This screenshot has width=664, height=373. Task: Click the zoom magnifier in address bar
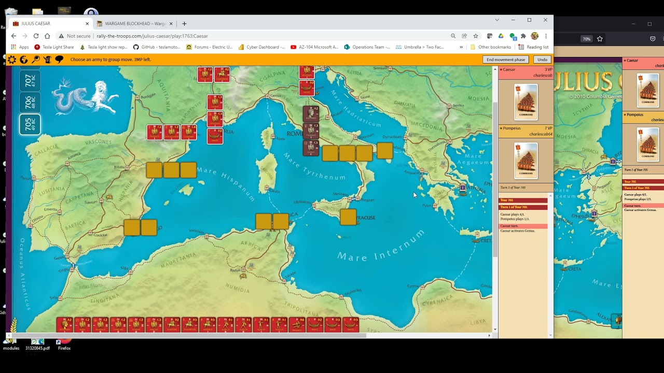[x=453, y=36]
